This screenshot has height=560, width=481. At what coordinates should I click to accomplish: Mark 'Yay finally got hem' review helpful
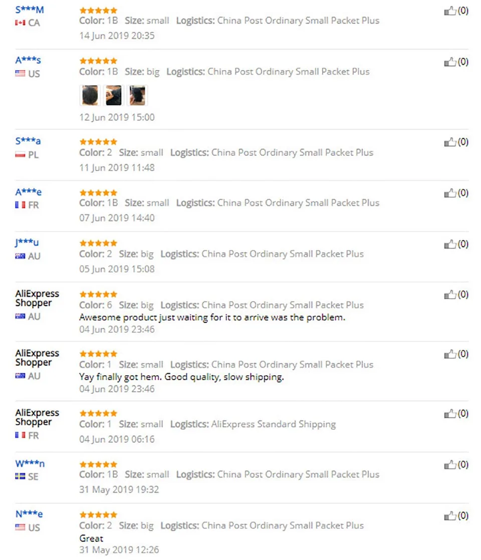coord(450,354)
